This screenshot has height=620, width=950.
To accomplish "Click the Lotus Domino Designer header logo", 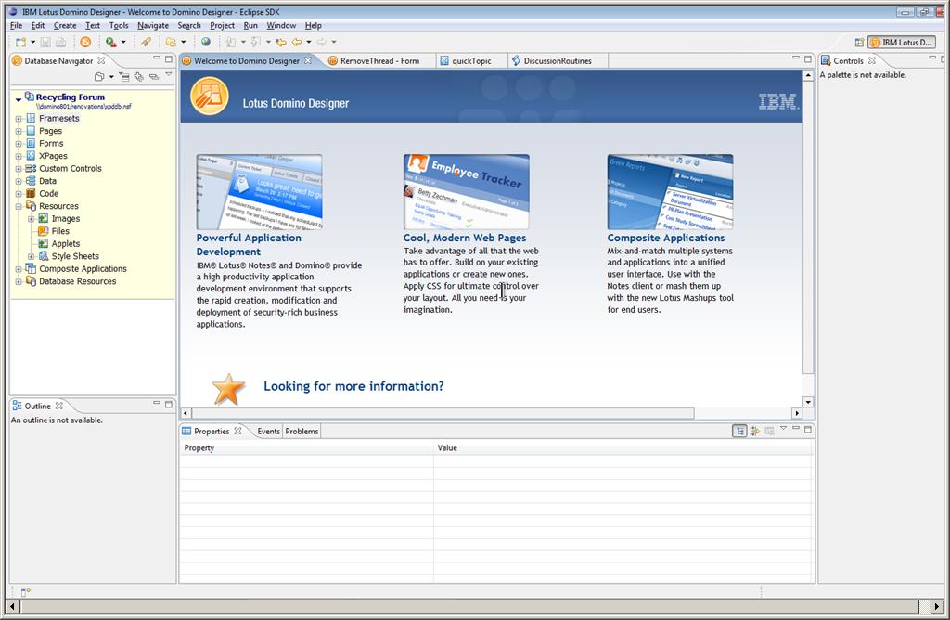I will 210,97.
